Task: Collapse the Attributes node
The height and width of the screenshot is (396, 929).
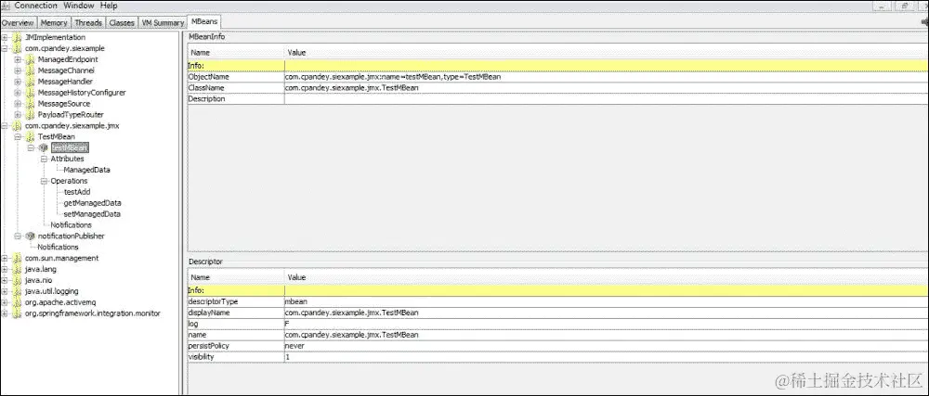Action: click(x=44, y=159)
